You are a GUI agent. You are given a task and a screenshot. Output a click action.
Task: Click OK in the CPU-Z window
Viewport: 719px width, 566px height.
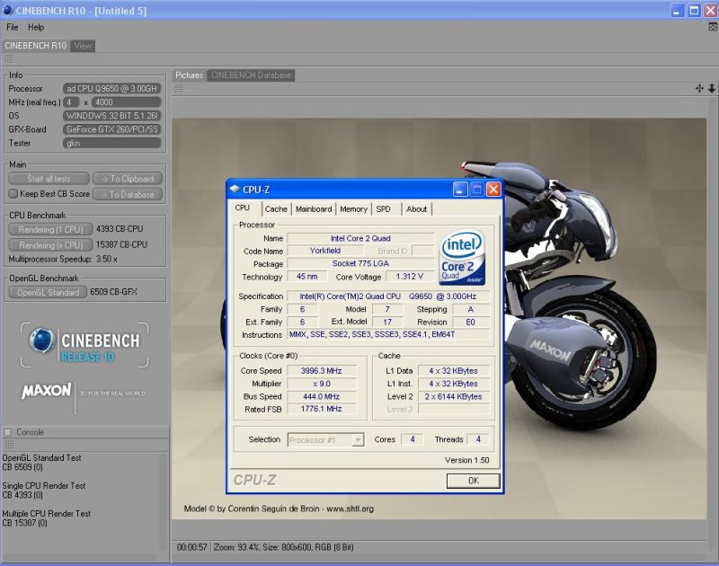click(474, 481)
